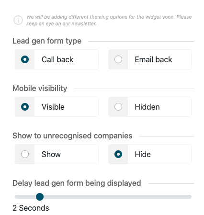Click Delay lead gen form being displayed heading

coord(77,183)
